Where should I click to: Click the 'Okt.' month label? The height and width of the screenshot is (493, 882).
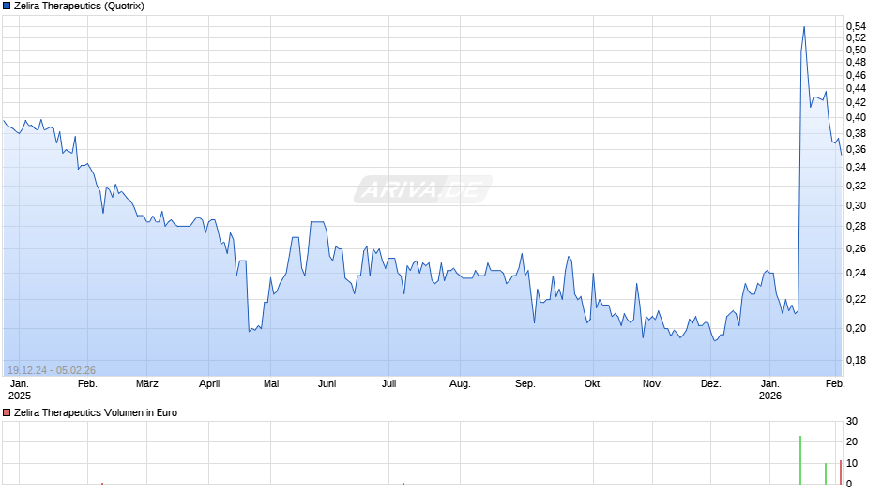(593, 384)
